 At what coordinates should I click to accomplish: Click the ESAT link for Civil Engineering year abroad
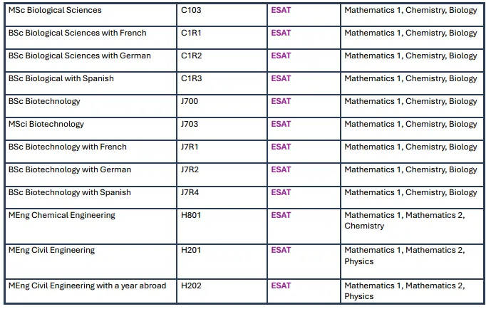point(281,286)
